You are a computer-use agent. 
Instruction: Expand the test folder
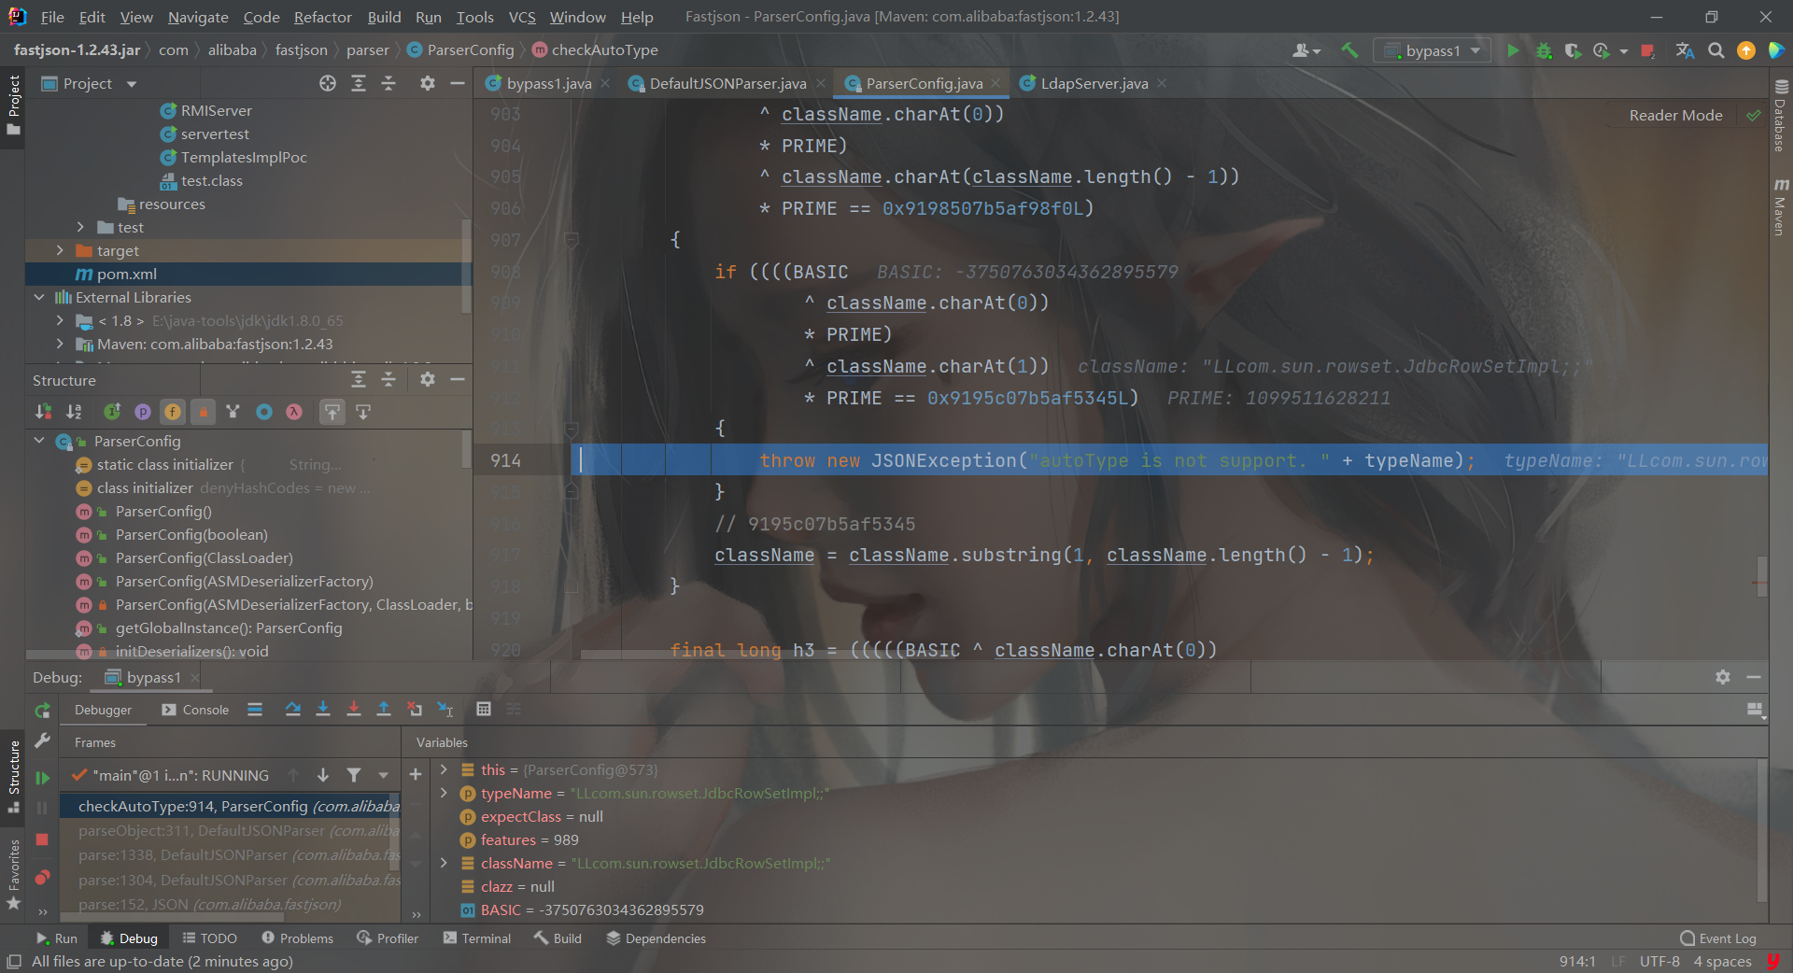click(80, 227)
